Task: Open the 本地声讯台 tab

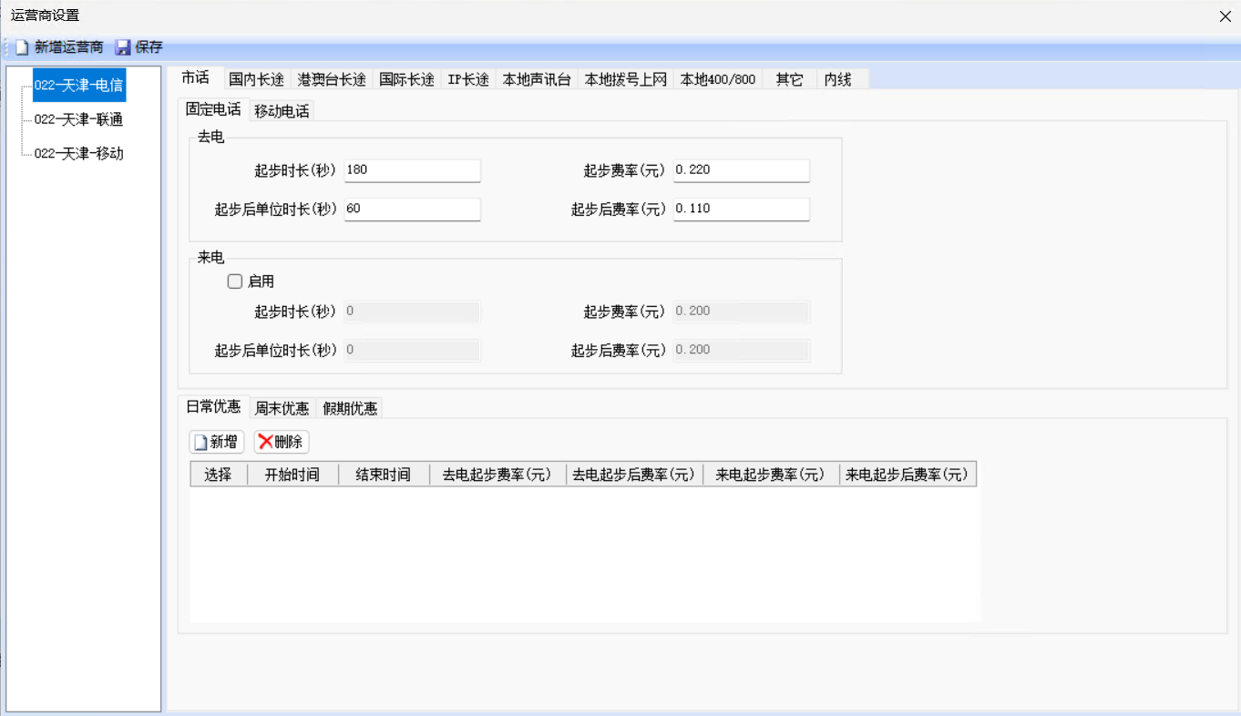Action: click(537, 79)
